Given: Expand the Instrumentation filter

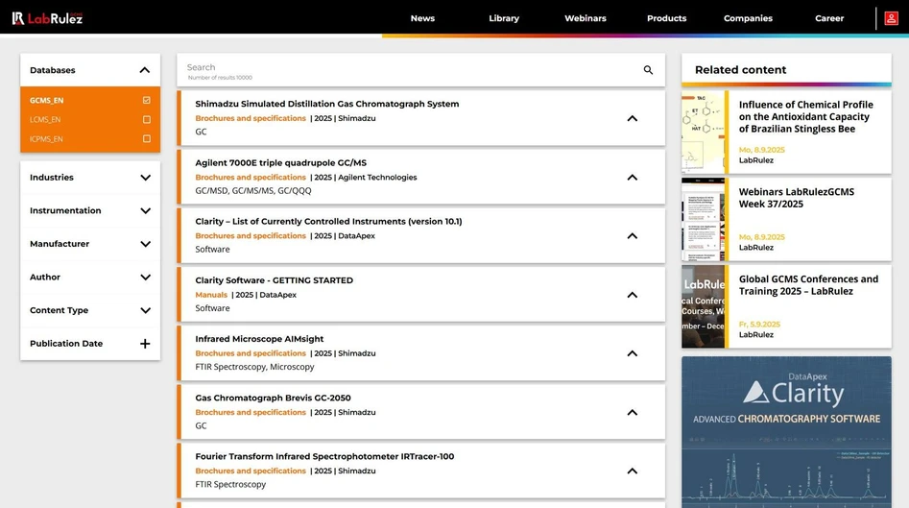Looking at the screenshot, I should [x=145, y=211].
